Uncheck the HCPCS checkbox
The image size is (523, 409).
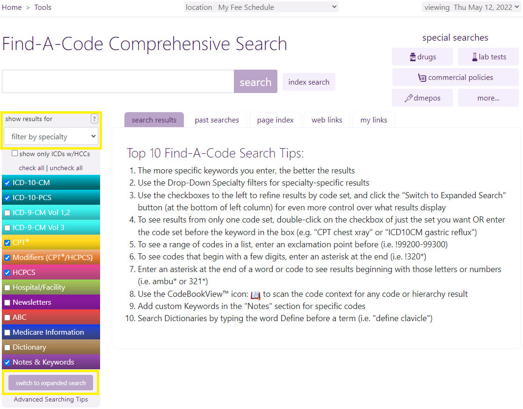[x=7, y=273]
